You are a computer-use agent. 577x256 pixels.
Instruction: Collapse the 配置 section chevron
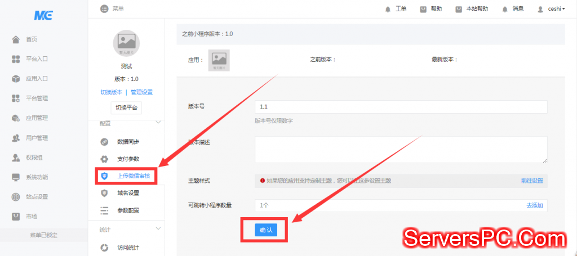158,122
